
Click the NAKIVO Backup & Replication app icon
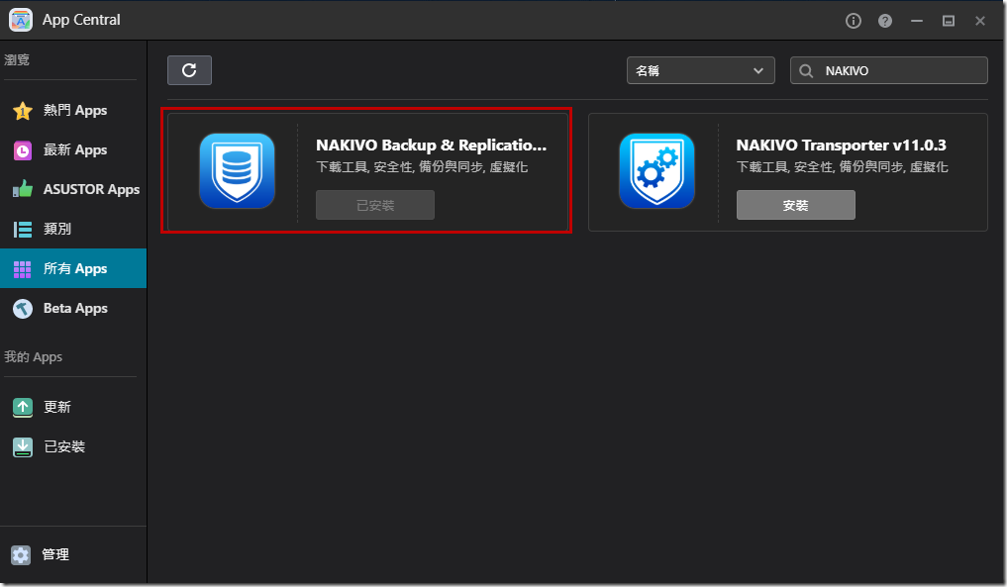[237, 171]
